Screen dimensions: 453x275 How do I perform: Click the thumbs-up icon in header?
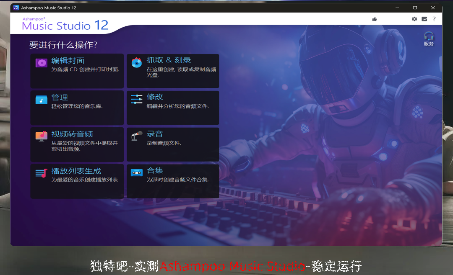(375, 19)
